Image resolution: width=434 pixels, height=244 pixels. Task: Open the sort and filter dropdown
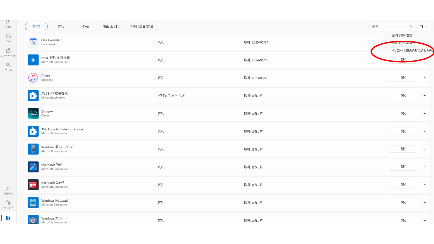click(424, 27)
